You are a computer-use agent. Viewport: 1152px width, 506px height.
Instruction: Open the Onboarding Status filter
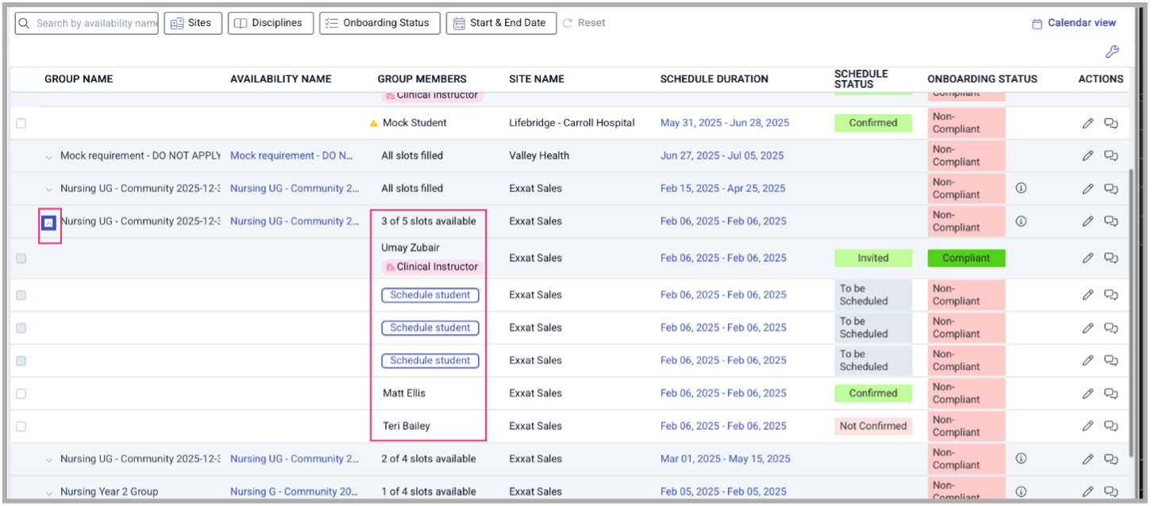coord(380,23)
